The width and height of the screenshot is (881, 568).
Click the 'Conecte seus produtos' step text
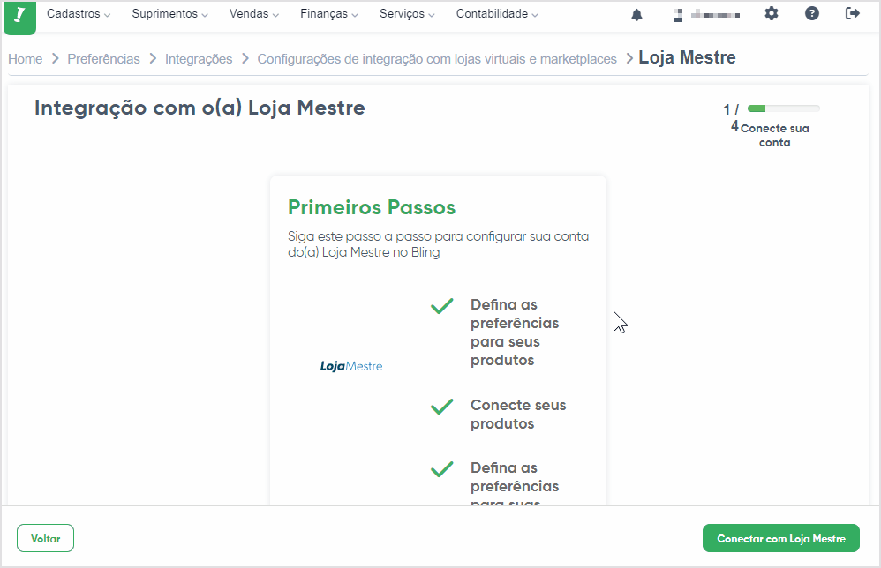click(518, 415)
